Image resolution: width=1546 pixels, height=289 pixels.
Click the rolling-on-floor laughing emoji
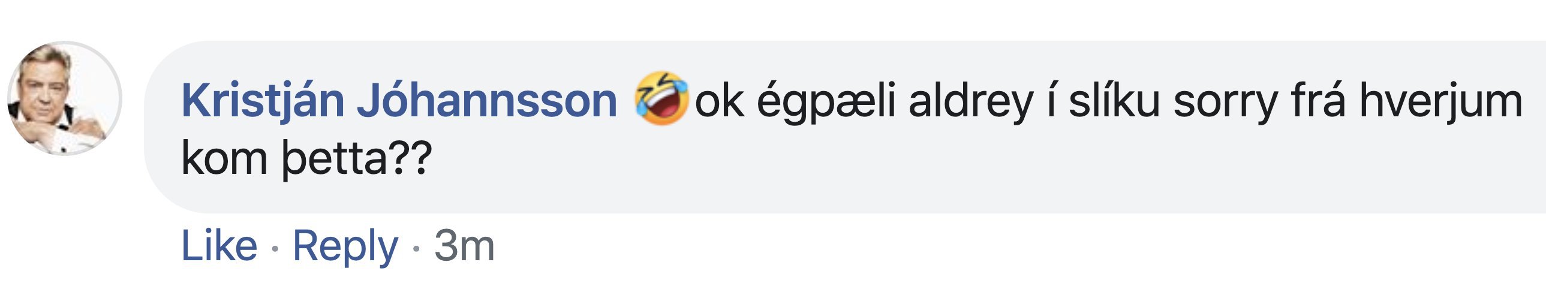661,98
